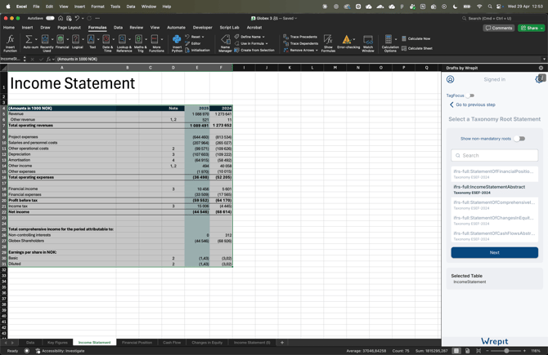Click the Name Box field
548x355 pixels.
(x=11, y=59)
